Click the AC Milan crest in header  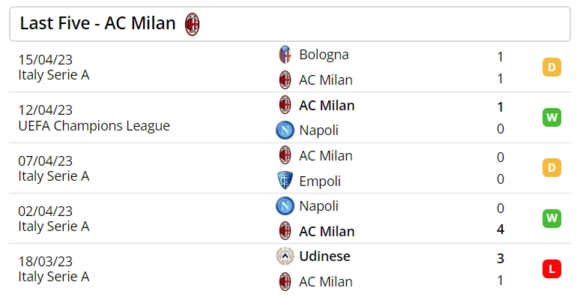[x=192, y=24]
